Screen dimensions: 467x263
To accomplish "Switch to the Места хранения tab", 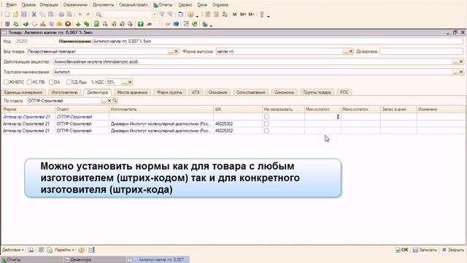I will pyautogui.click(x=132, y=93).
